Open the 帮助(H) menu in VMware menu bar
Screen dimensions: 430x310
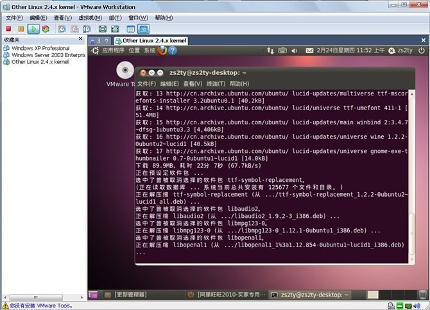[x=164, y=18]
